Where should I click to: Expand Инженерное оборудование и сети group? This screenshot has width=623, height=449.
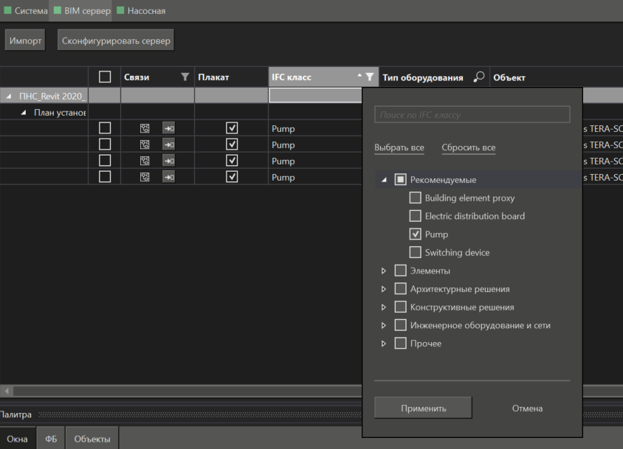[384, 325]
